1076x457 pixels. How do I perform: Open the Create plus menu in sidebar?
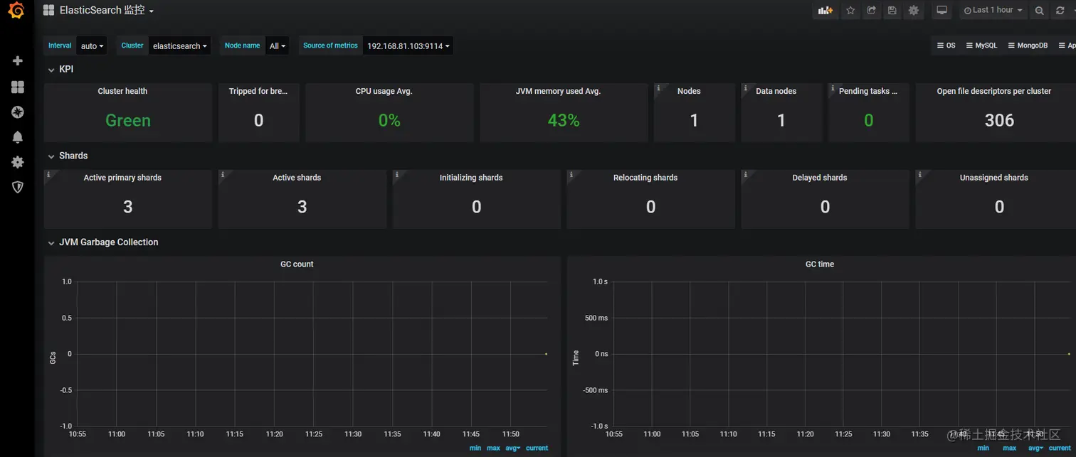(x=18, y=61)
